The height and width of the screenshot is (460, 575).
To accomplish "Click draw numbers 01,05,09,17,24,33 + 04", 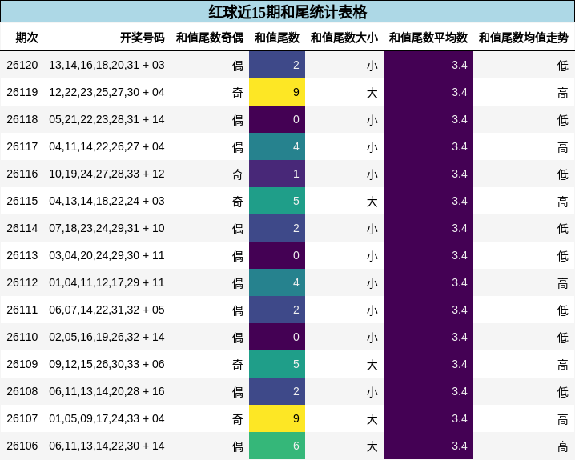I will [x=107, y=418].
